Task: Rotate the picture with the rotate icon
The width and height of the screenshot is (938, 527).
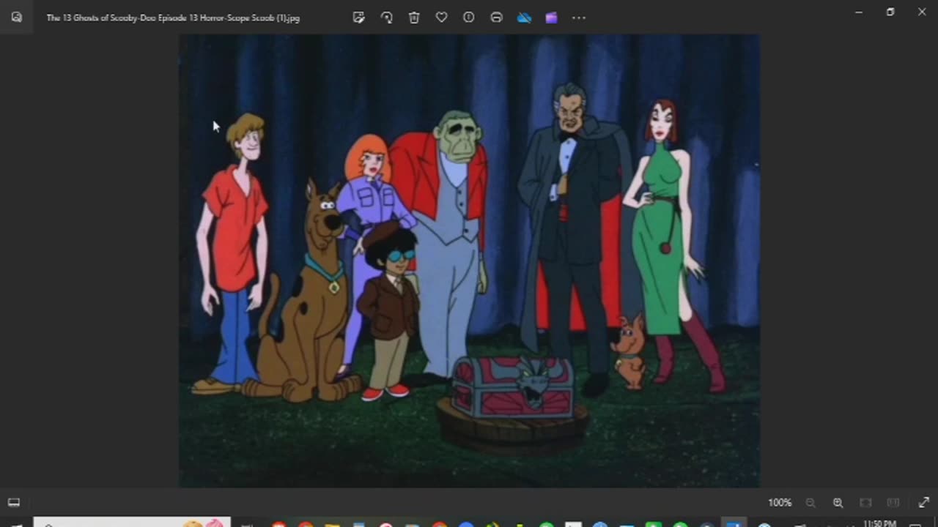Action: [386, 18]
